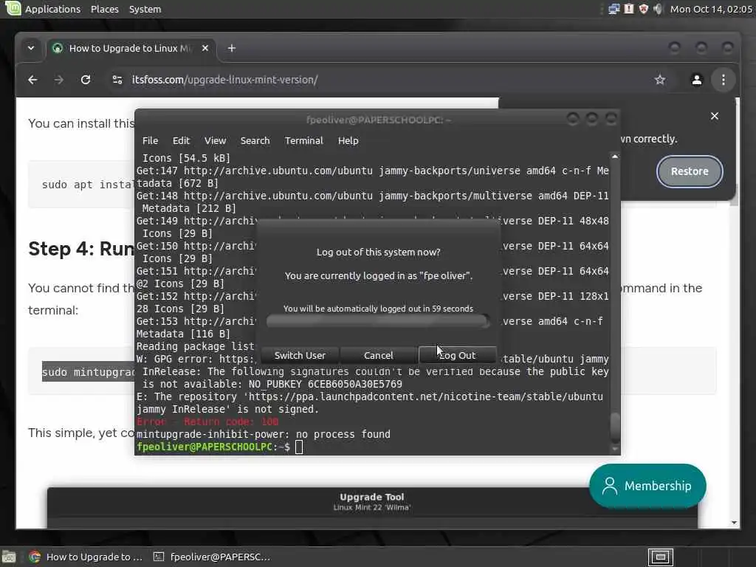Switch to fpeoliver terminal in taskbar
The width and height of the screenshot is (756, 567).
coord(212,557)
